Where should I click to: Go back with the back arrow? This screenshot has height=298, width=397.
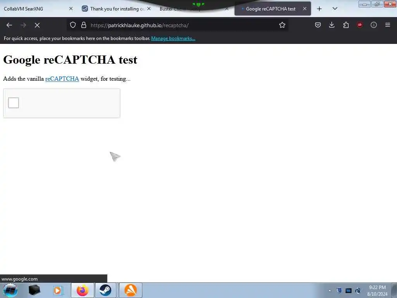[x=9, y=25]
